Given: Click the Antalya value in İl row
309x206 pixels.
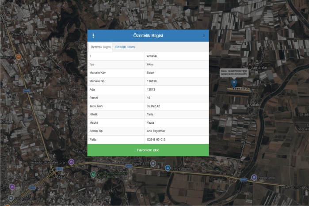Looking at the screenshot, I should 152,56.
